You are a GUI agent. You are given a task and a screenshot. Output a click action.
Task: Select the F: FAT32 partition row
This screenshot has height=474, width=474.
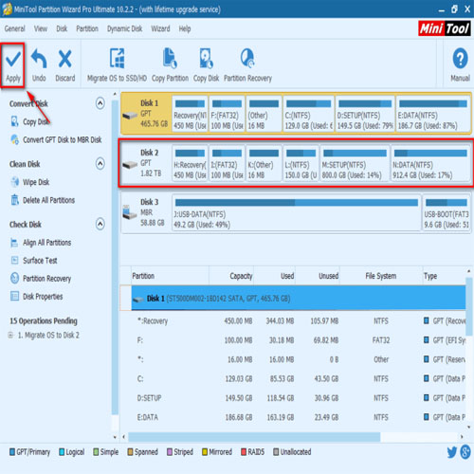point(299,340)
